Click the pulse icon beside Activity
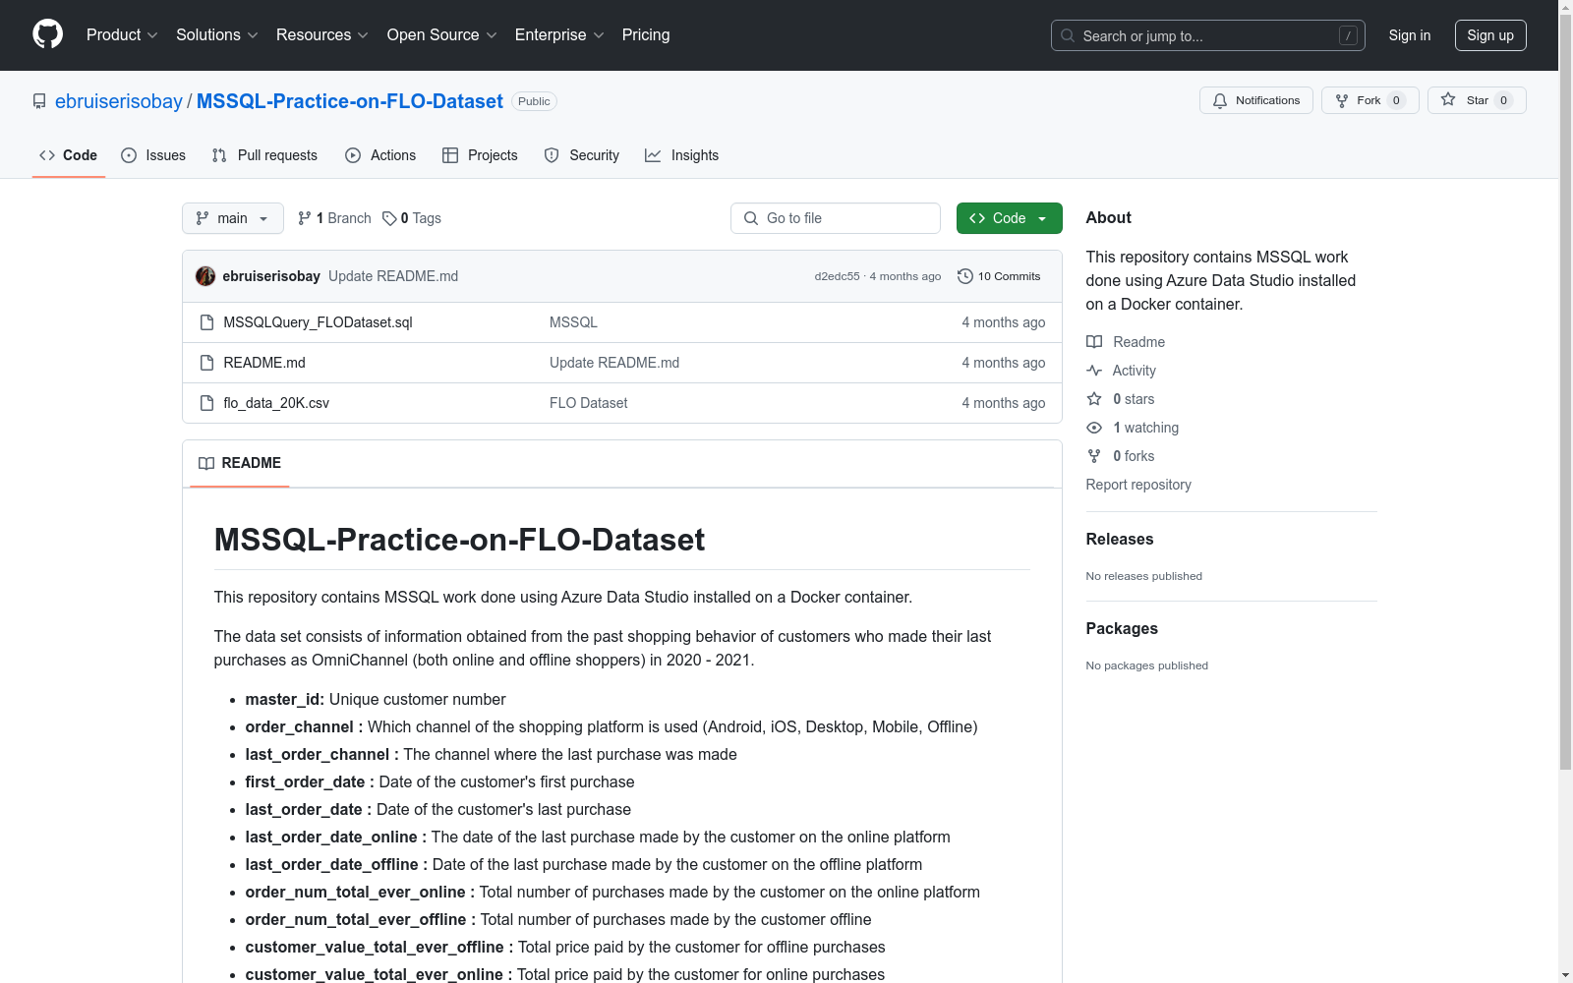The image size is (1573, 983). pyautogui.click(x=1094, y=371)
